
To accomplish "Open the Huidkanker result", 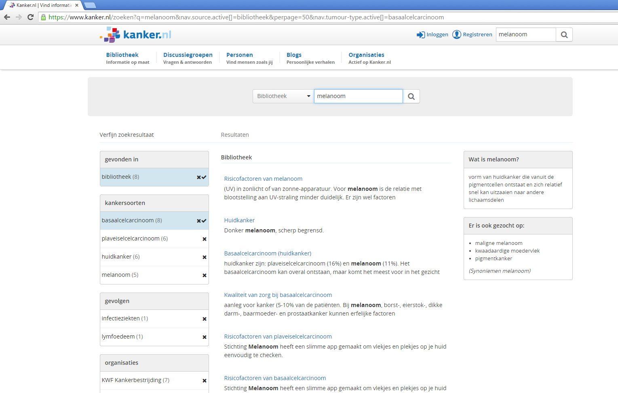I will 239,220.
